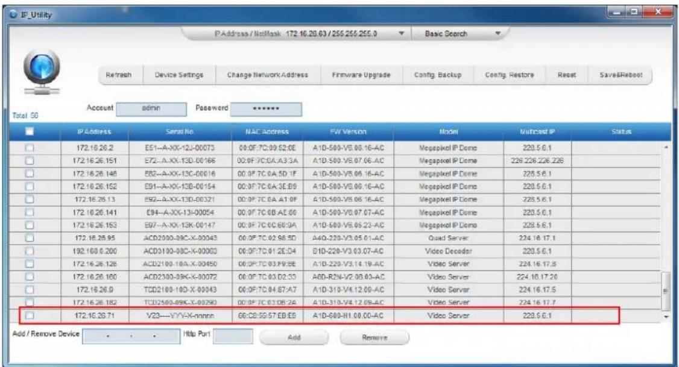Open the IP Address / NetMask dropdown

(402, 33)
